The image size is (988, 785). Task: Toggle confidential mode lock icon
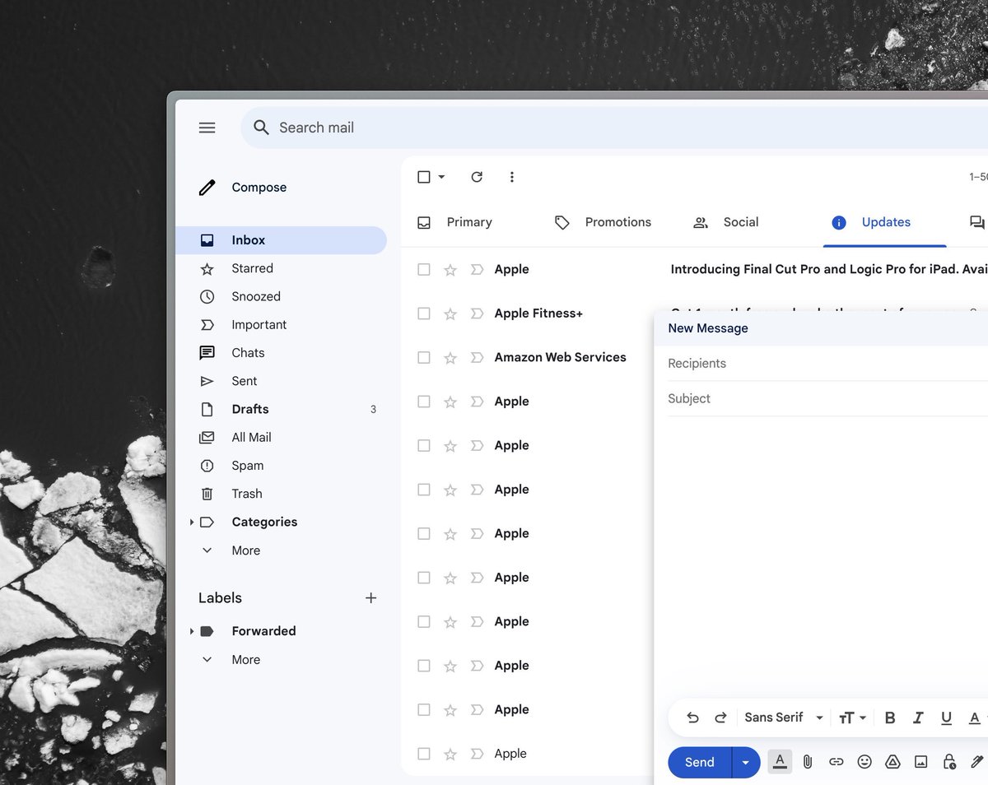click(949, 762)
